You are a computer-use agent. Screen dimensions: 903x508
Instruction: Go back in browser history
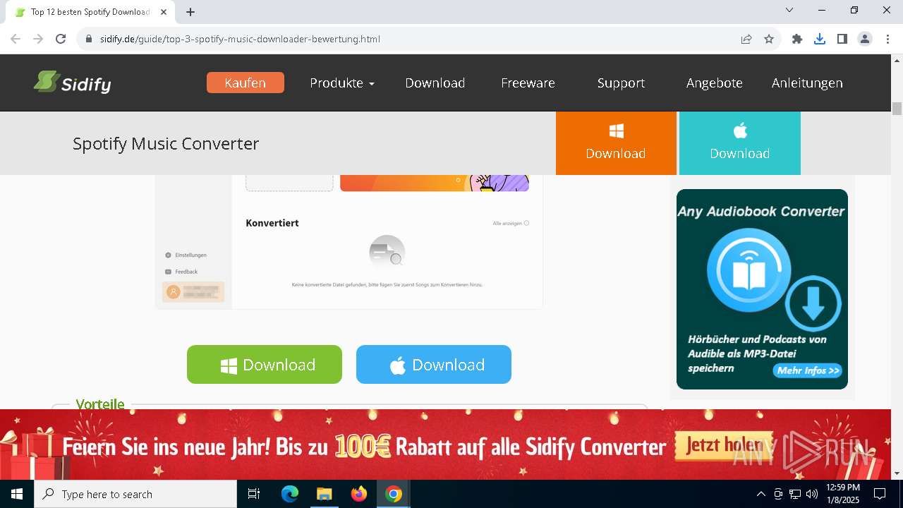16,39
